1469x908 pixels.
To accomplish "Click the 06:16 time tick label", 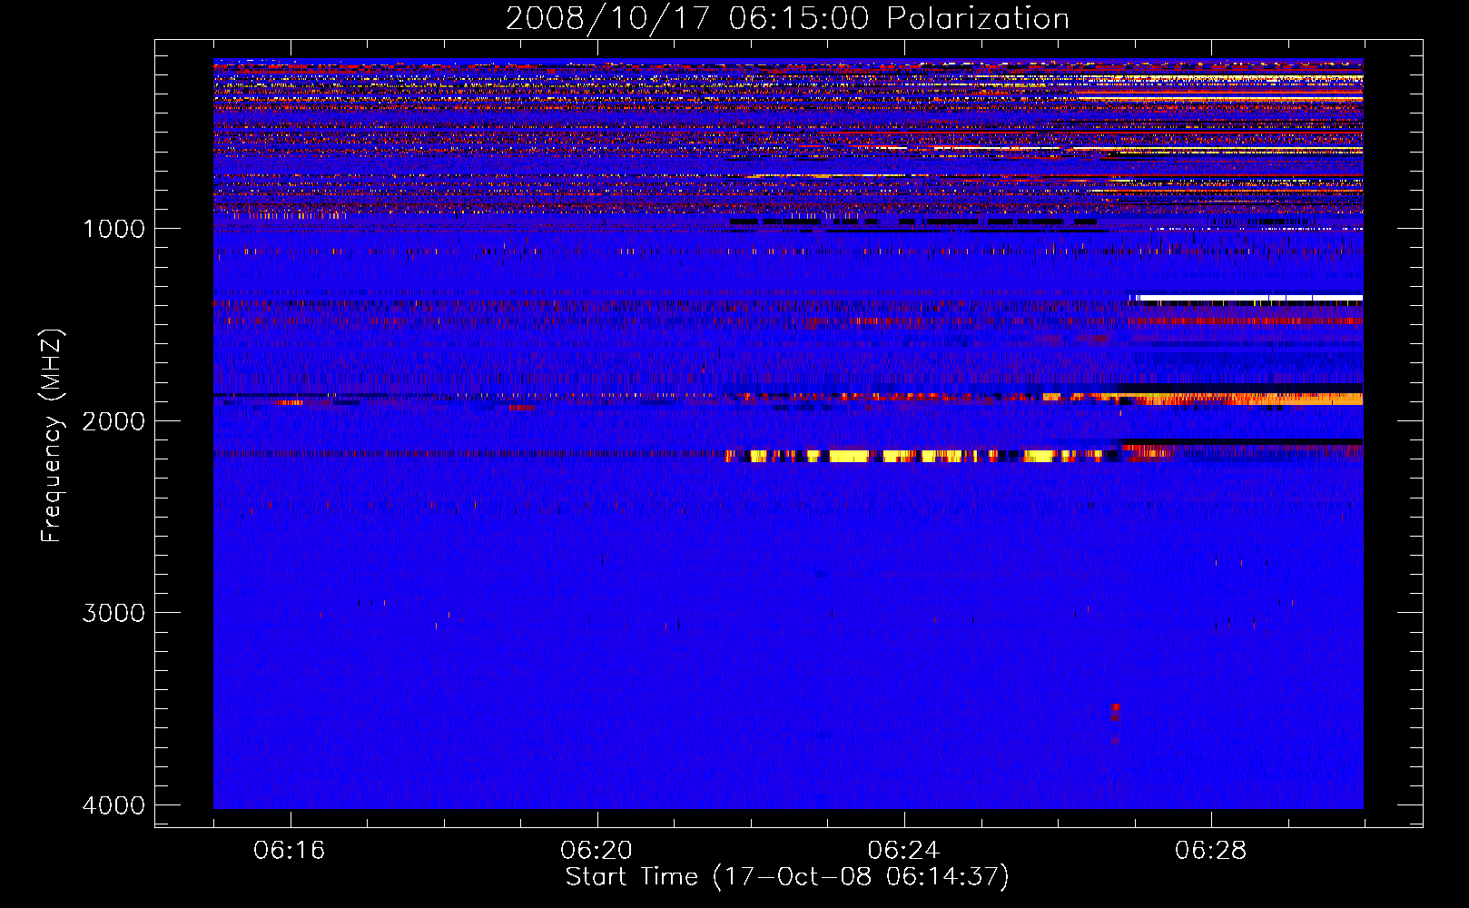I will tap(290, 851).
